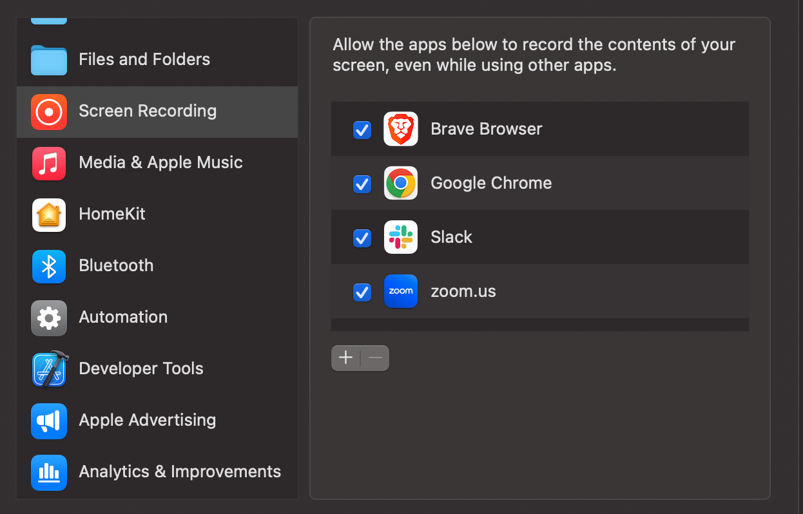Uncheck the Brave Browser checkbox
The height and width of the screenshot is (514, 803).
[362, 130]
